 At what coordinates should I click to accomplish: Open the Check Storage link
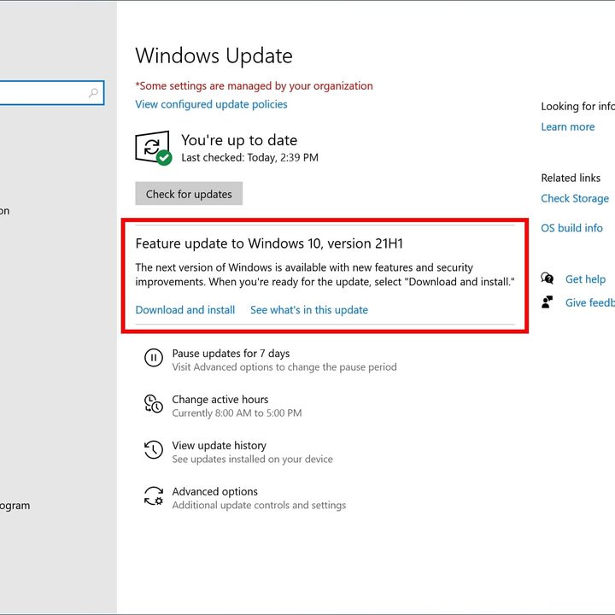[575, 198]
